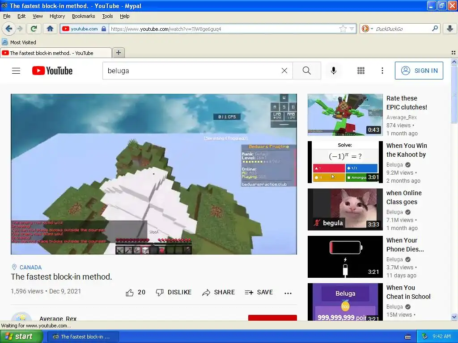Open the Windows Start button
Image resolution: width=458 pixels, height=343 pixels.
pyautogui.click(x=21, y=337)
